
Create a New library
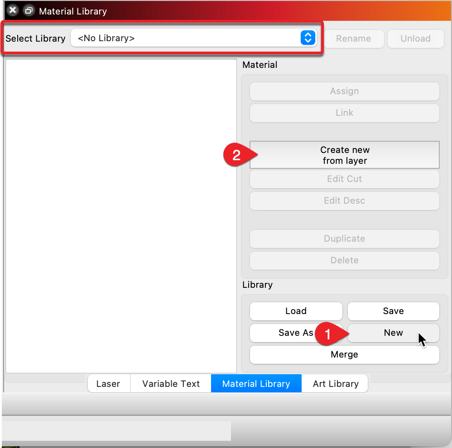point(393,333)
